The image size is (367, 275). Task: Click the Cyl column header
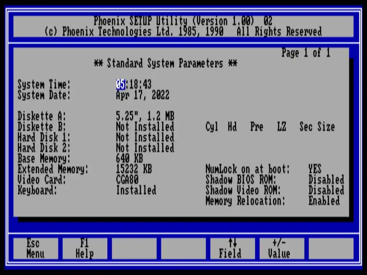(x=212, y=127)
